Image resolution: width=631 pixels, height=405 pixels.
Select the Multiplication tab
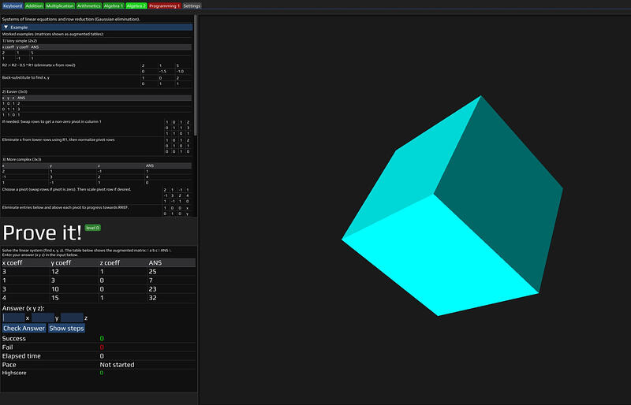(x=60, y=6)
